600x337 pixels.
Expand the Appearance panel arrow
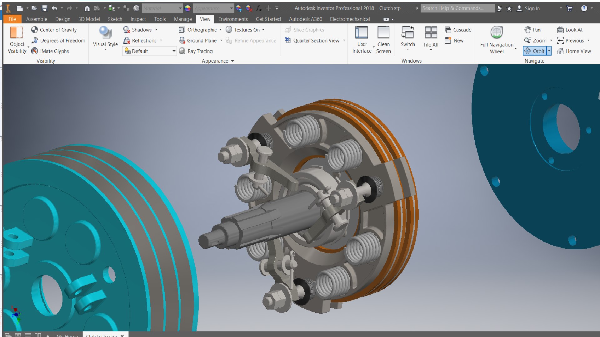(x=232, y=61)
